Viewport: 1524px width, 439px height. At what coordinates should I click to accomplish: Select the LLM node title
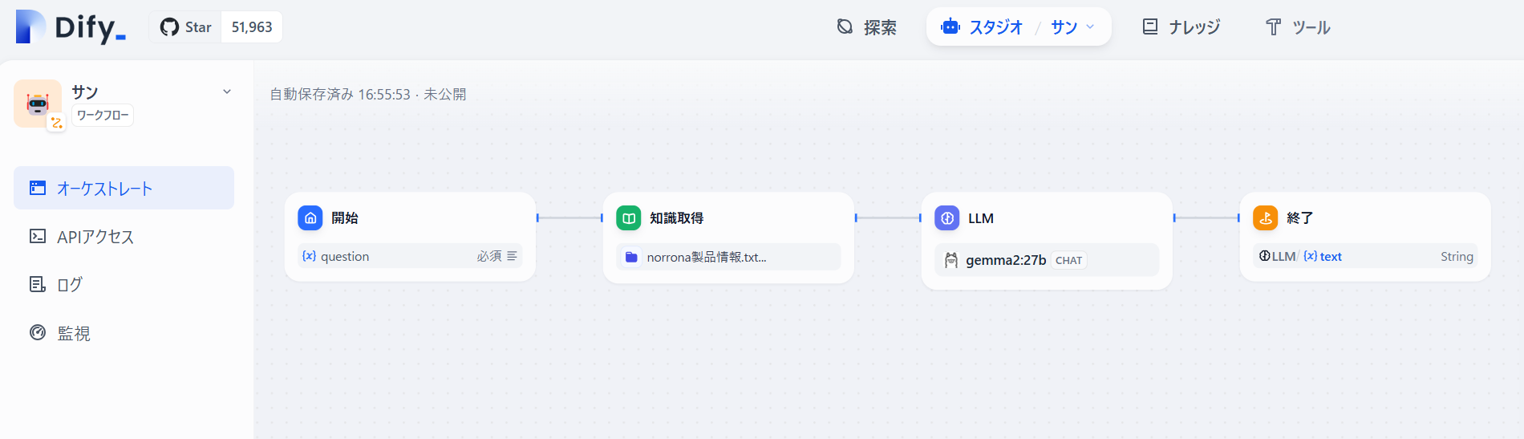[980, 218]
